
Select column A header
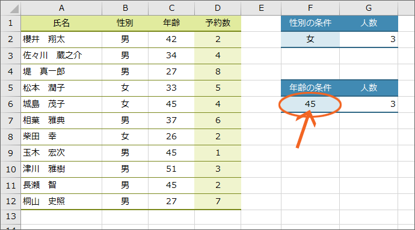[x=61, y=8]
